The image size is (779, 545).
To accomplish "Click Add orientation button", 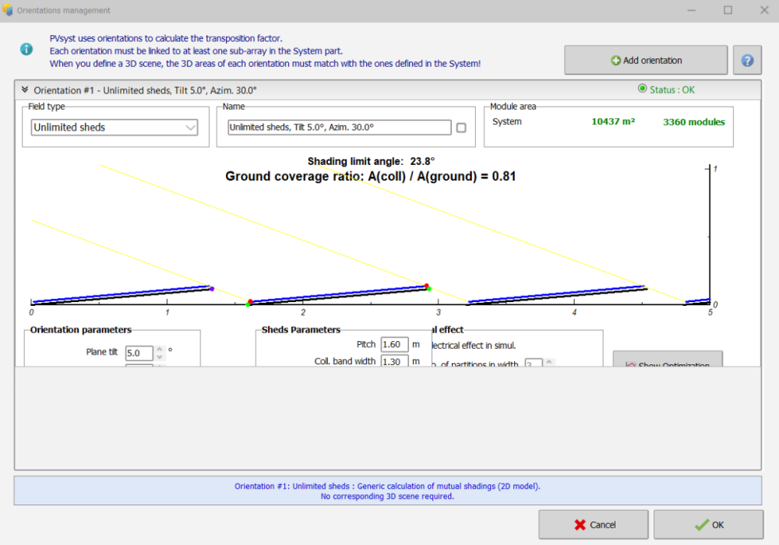I will 646,60.
